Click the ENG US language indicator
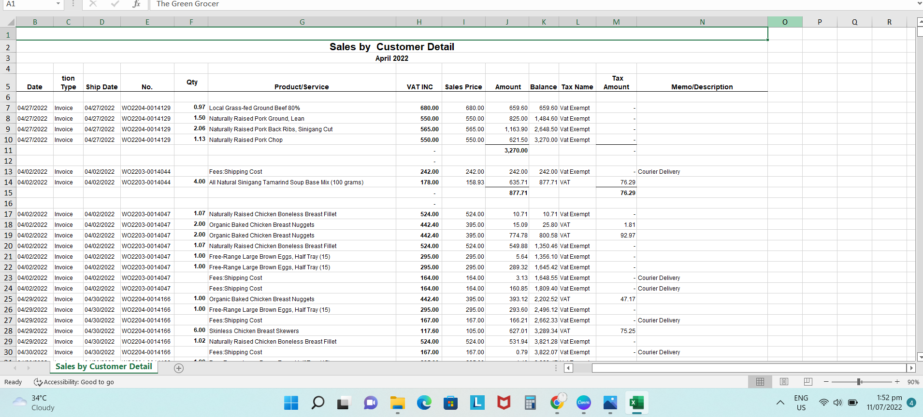Image resolution: width=923 pixels, height=417 pixels. [x=801, y=403]
